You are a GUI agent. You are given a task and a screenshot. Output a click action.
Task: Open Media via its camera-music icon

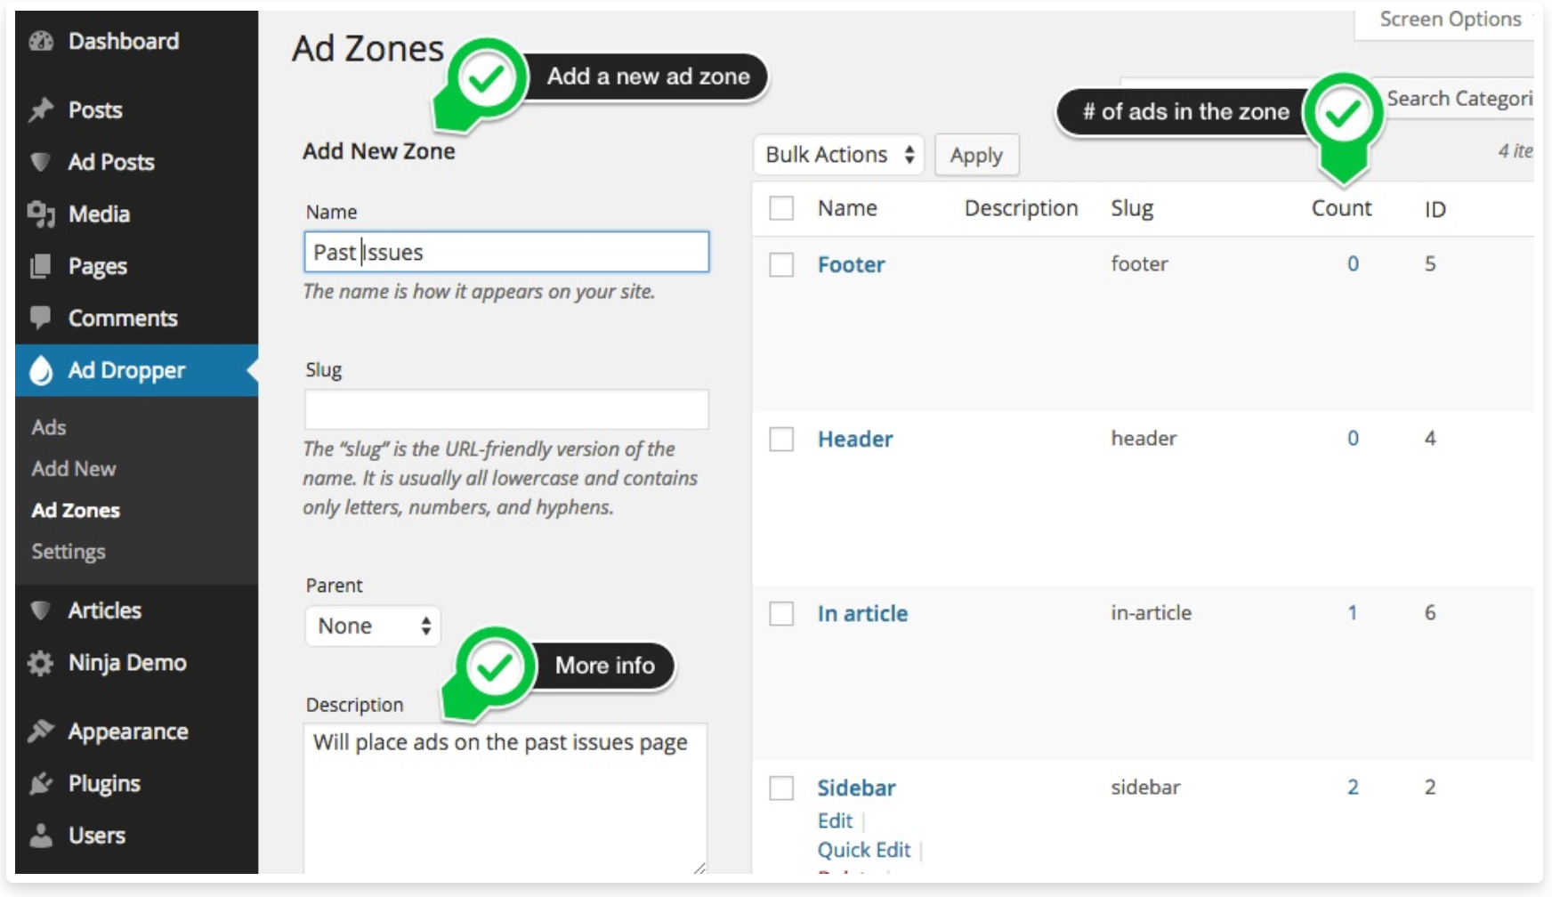point(41,214)
